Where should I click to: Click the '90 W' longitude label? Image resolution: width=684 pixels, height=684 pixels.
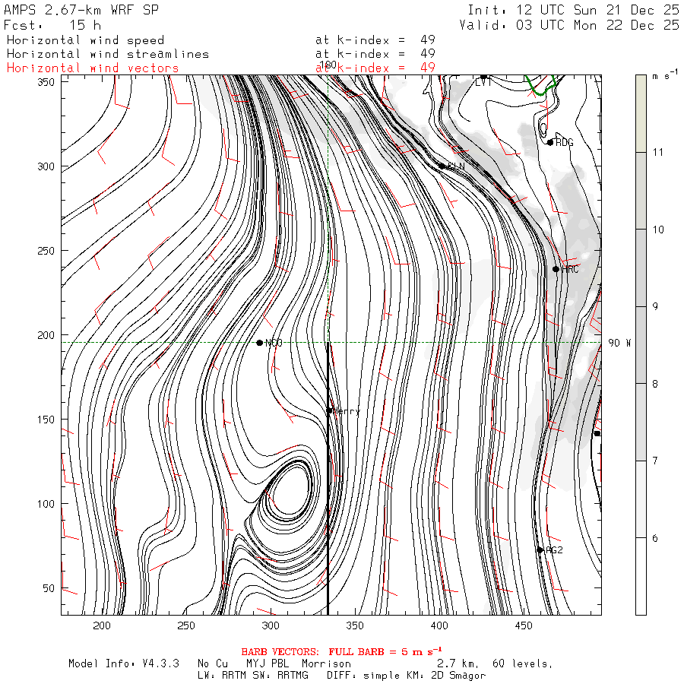pyautogui.click(x=619, y=343)
